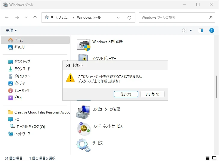Switch to details view in status bar
Image resolution: width=219 pixels, height=162 pixels.
coord(208,158)
